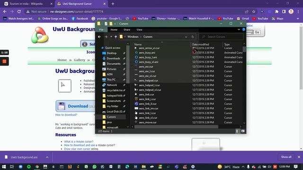Open Task View in taskbar
Image resolution: width=303 pixels, height=170 pixels.
tap(12, 167)
